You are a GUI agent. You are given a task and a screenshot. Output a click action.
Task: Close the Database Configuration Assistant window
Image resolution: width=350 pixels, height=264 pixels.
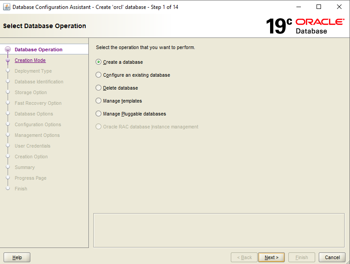(x=339, y=7)
